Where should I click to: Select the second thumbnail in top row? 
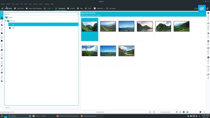tap(108, 26)
